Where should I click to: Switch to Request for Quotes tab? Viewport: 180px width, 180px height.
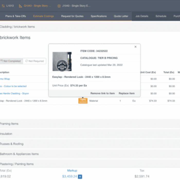tap(72, 16)
